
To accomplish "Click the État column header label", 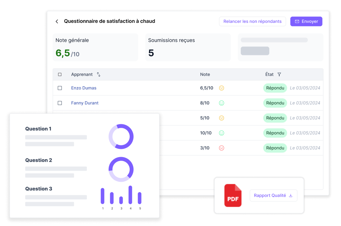I will 269,74.
